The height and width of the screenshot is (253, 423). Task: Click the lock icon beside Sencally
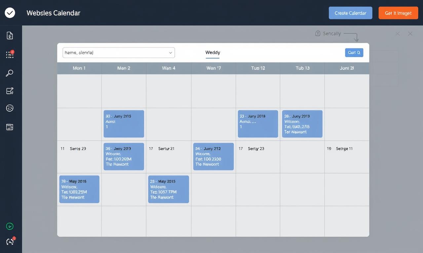click(x=318, y=33)
